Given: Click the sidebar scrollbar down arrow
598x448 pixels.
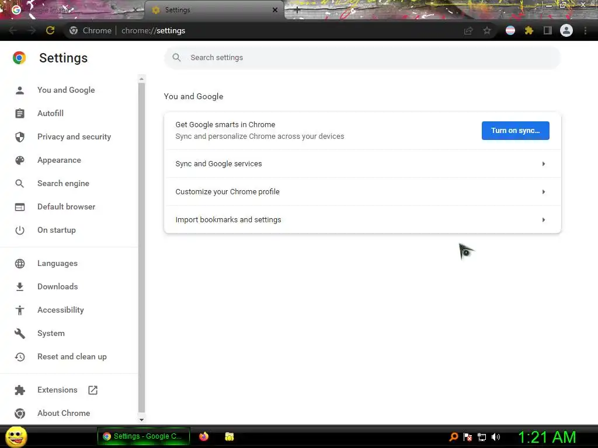Looking at the screenshot, I should pyautogui.click(x=141, y=420).
